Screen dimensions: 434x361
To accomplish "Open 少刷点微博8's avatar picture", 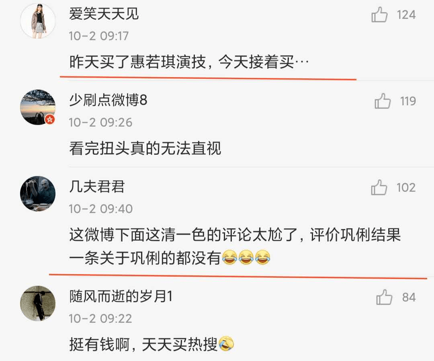I will (38, 107).
